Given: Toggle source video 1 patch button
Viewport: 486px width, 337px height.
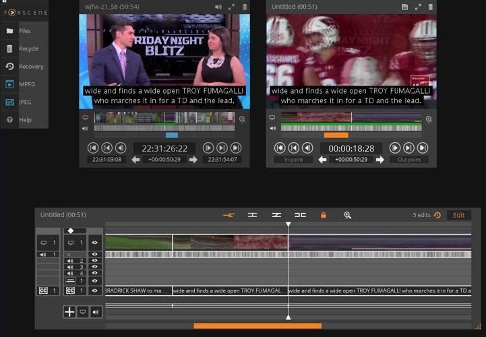Looking at the screenshot, I should pos(48,243).
